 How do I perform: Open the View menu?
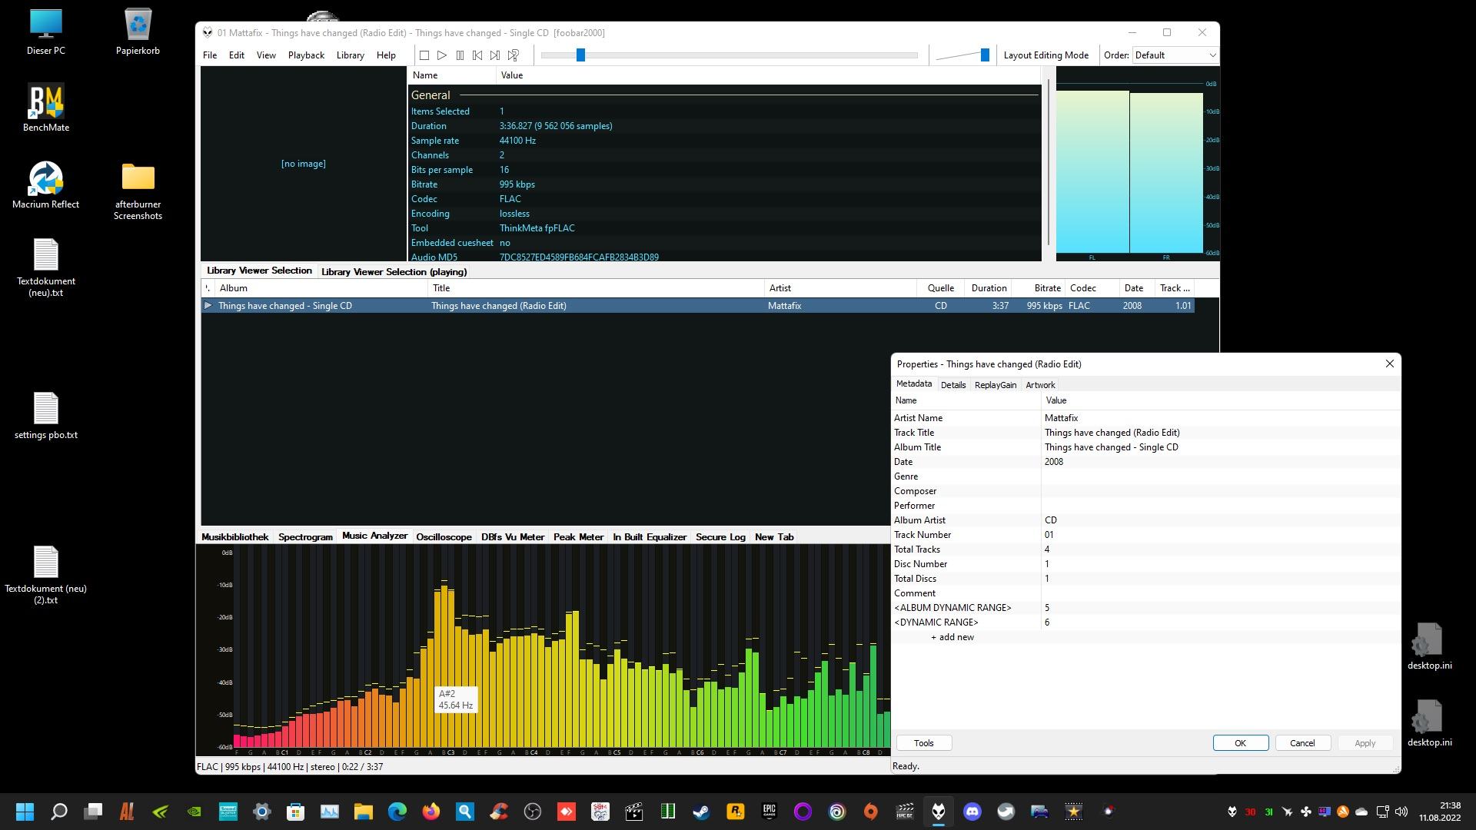click(266, 55)
